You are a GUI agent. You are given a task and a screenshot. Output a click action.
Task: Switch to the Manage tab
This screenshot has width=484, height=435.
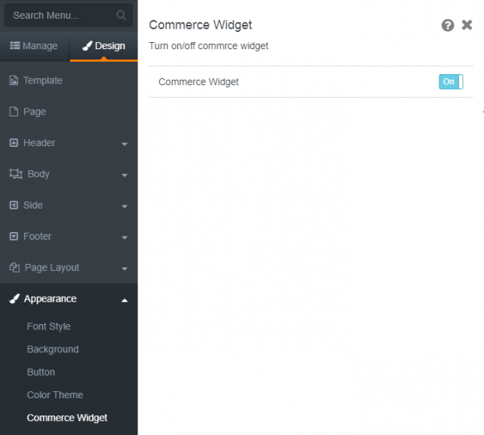(34, 46)
